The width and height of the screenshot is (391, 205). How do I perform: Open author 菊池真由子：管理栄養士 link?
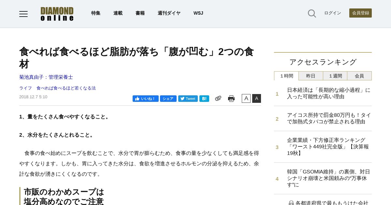click(46, 77)
